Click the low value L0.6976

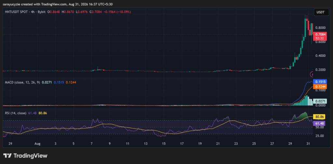pyautogui.click(x=82, y=12)
